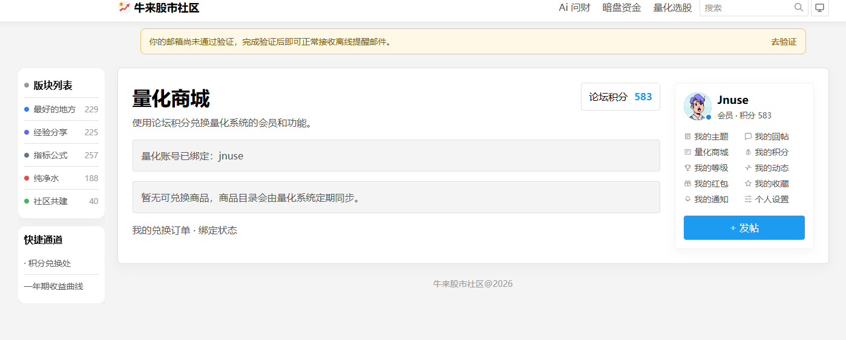
Task: Click the 我的动态 pulse icon
Action: click(x=748, y=168)
